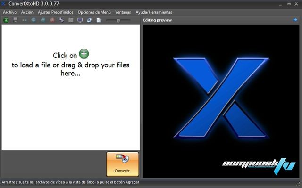This screenshot has height=188, width=302.
Task: Open the Archivo menu
Action: 9,12
